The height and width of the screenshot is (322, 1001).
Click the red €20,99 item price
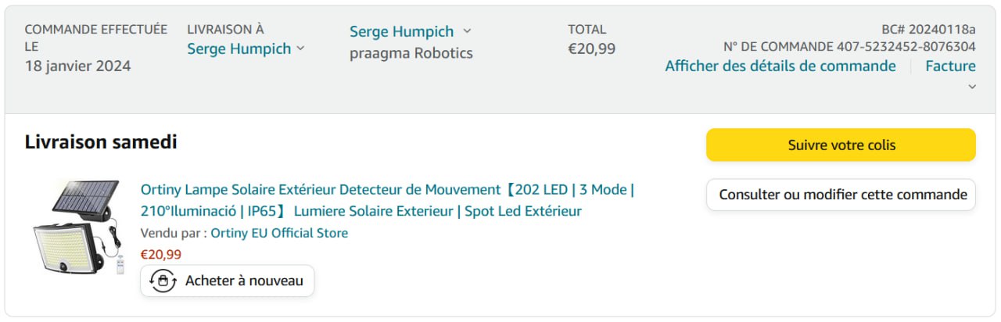pos(160,254)
